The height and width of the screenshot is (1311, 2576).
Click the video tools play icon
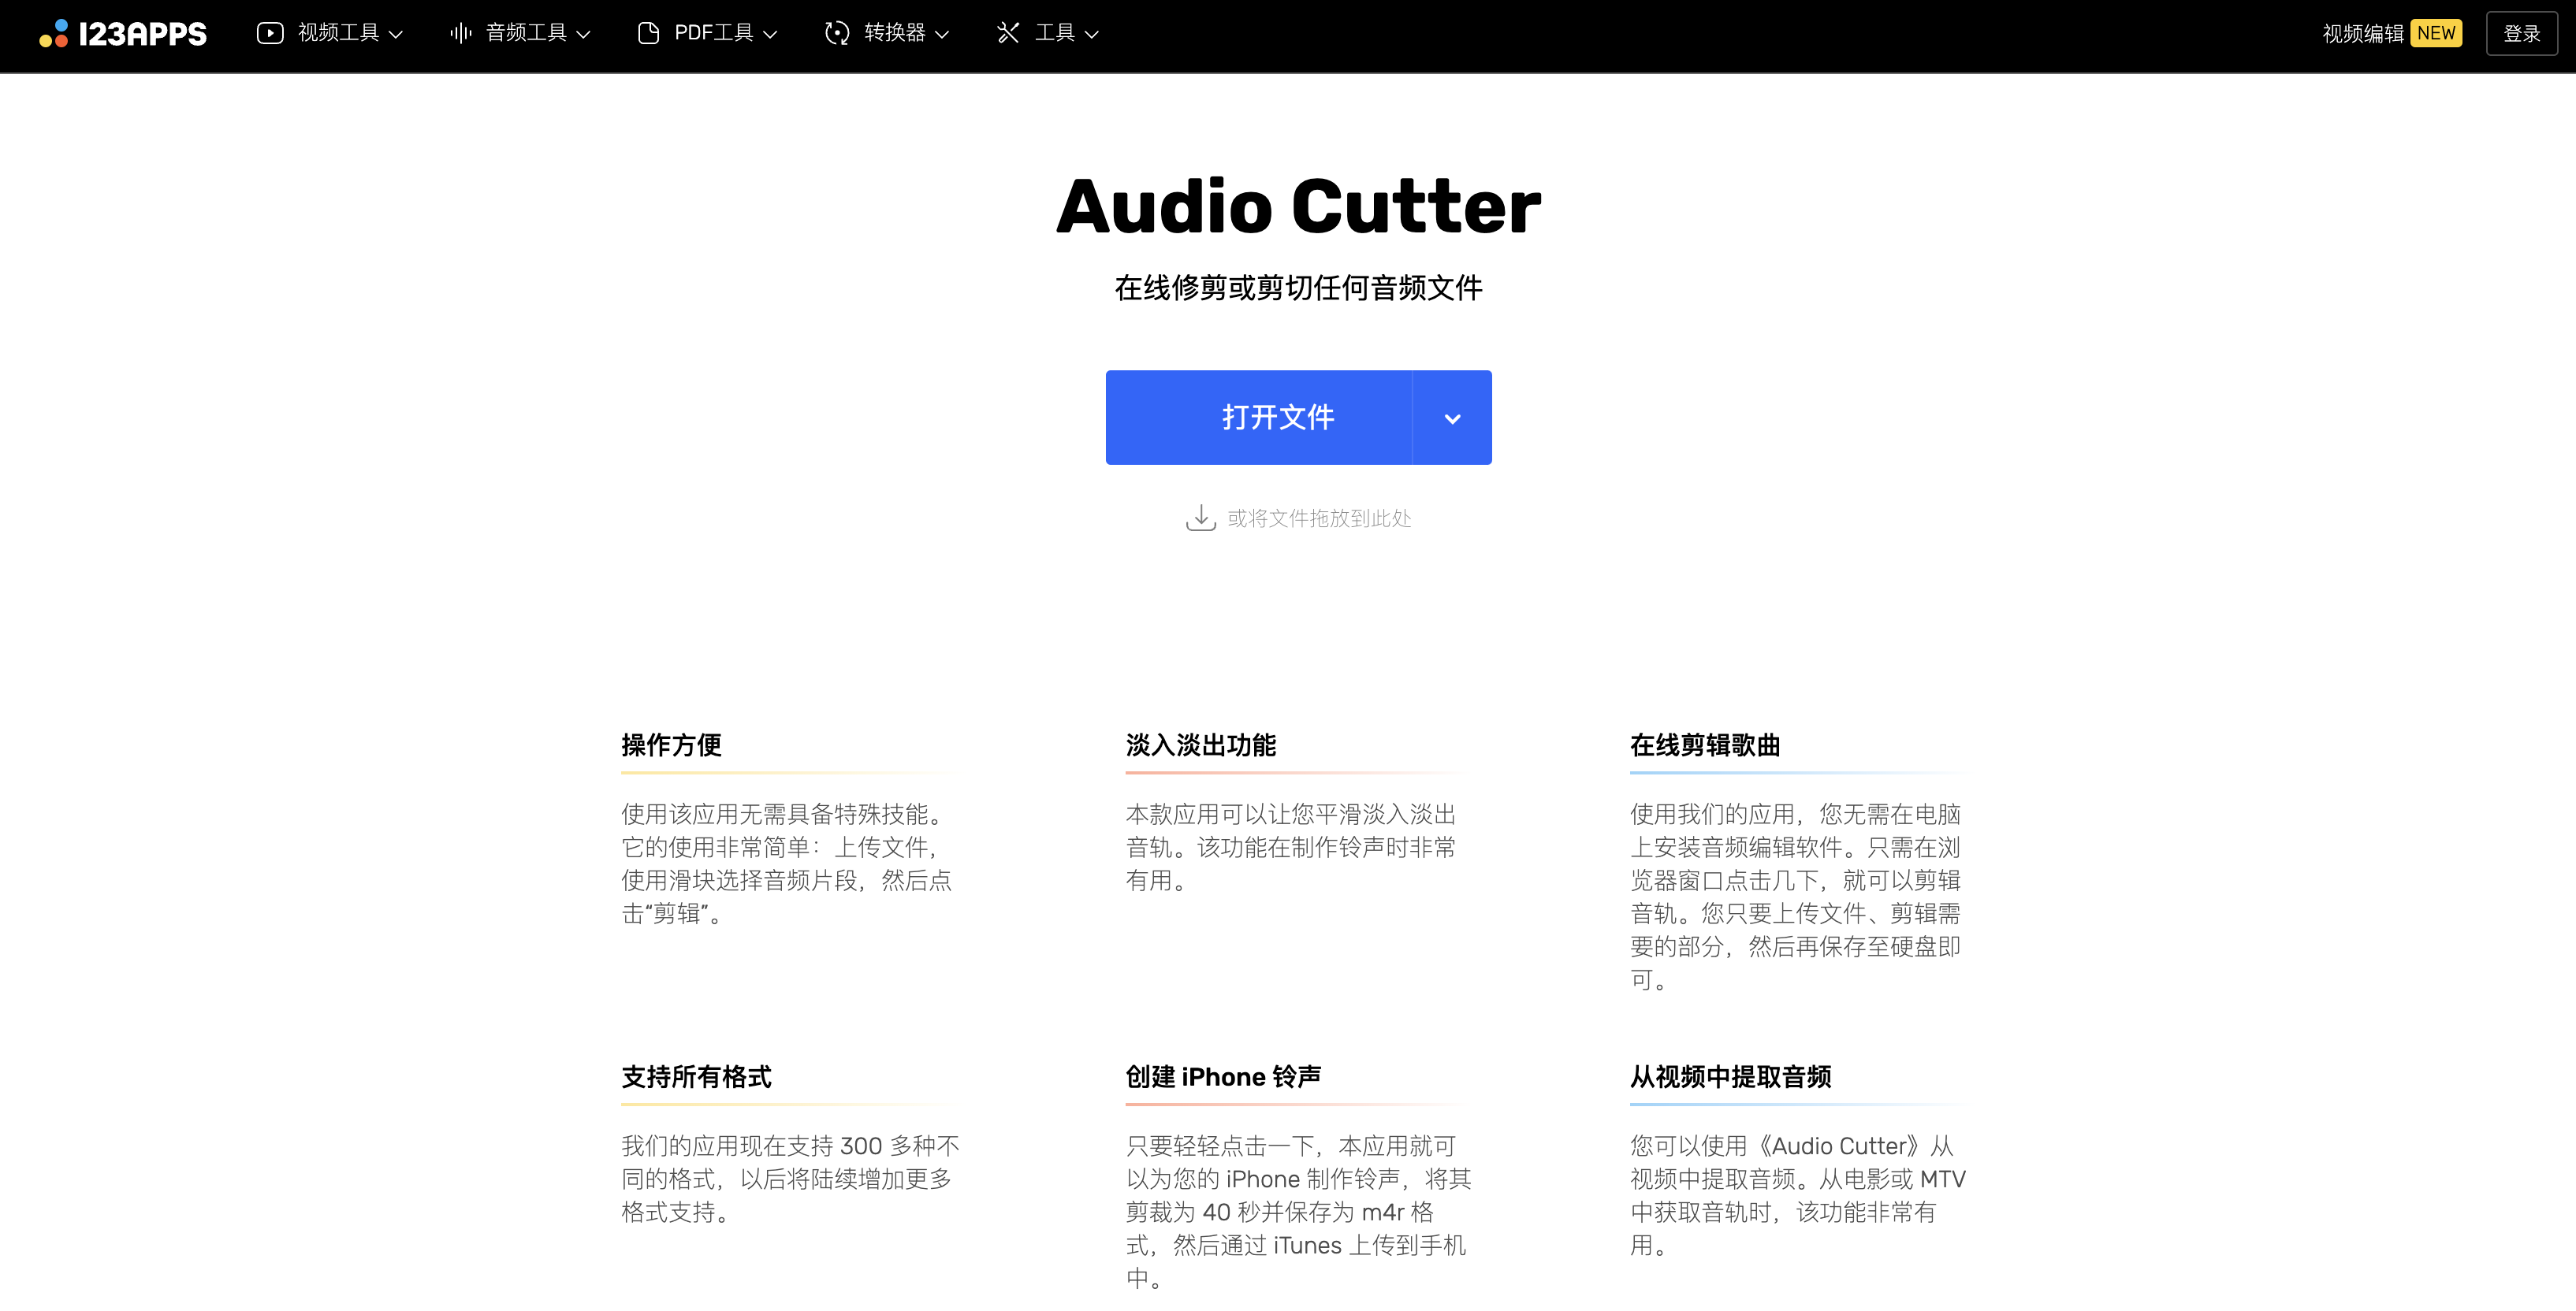pos(270,33)
